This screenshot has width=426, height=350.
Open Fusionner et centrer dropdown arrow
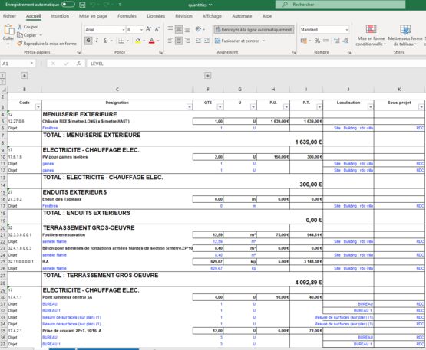[263, 41]
